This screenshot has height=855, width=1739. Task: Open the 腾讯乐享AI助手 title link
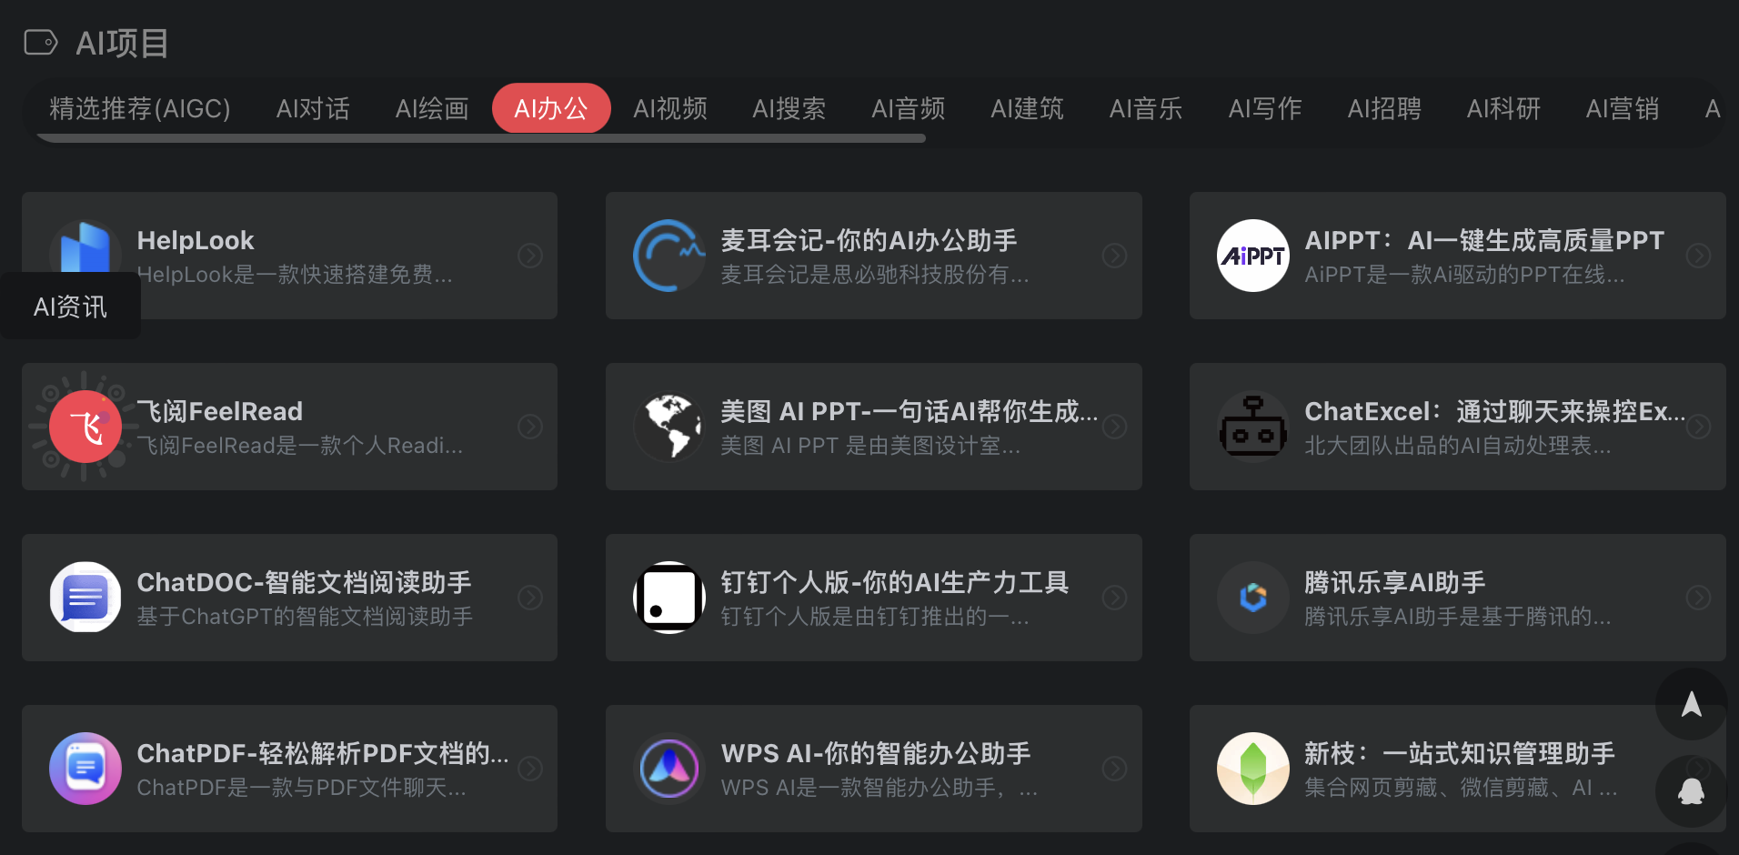click(1395, 582)
